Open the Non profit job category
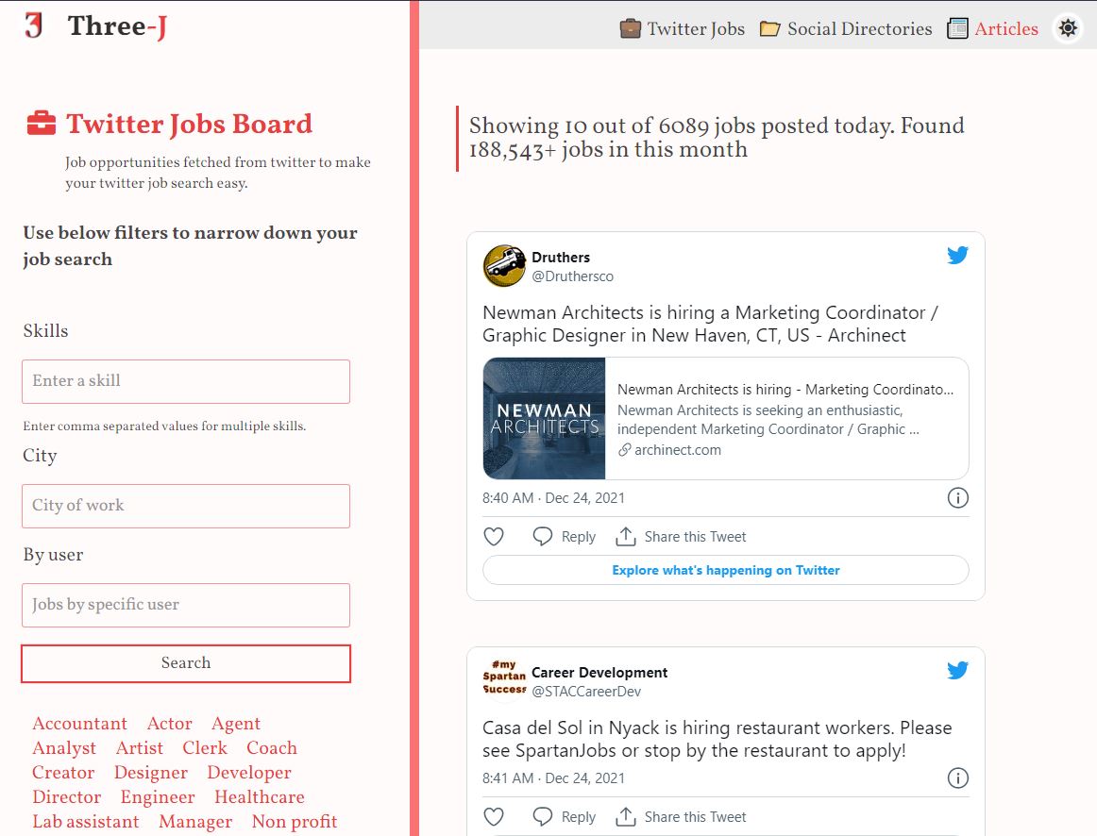The image size is (1097, 836). point(295,821)
